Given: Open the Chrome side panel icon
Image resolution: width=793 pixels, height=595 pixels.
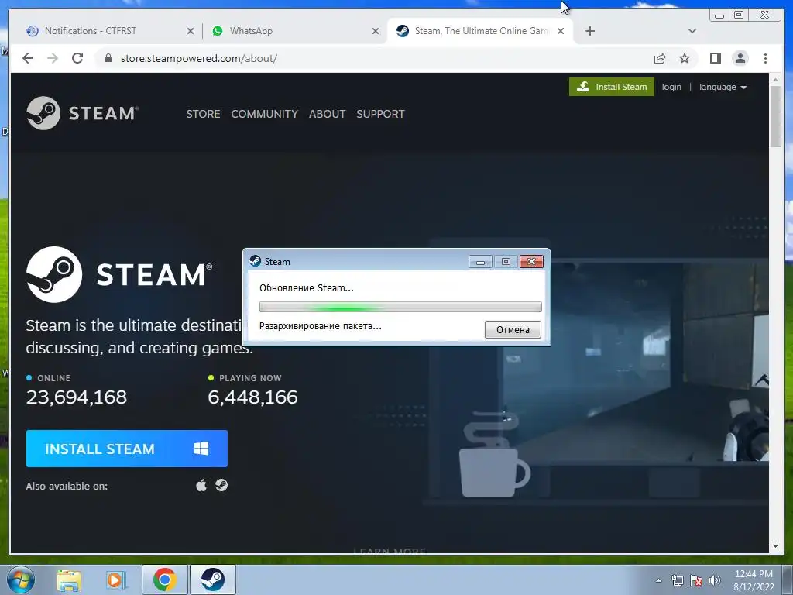Looking at the screenshot, I should coord(715,58).
